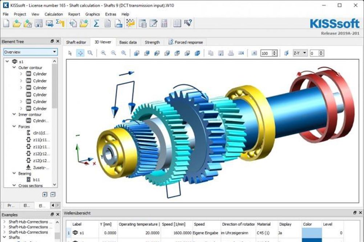Click the folder-with-padlock icon in the main toolbar
The image size is (364, 242).
tap(28, 23)
